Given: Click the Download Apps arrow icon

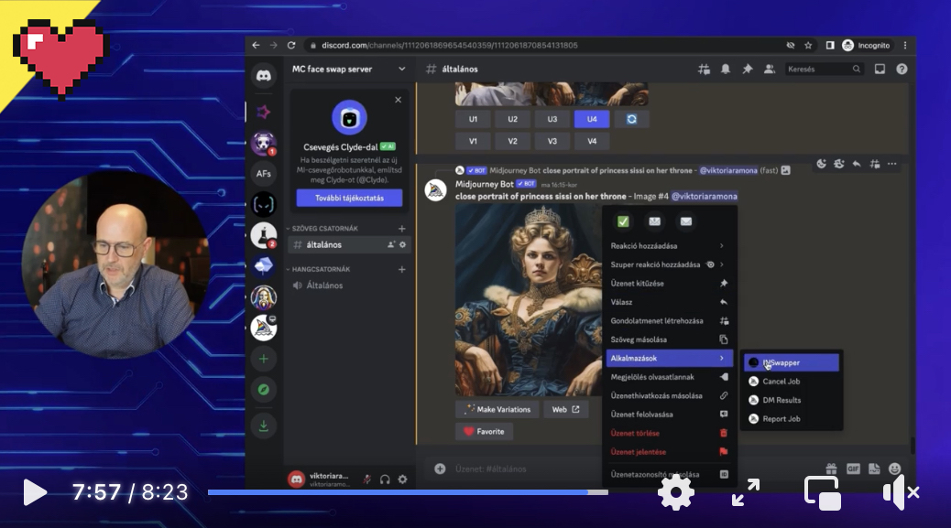Looking at the screenshot, I should tap(264, 425).
